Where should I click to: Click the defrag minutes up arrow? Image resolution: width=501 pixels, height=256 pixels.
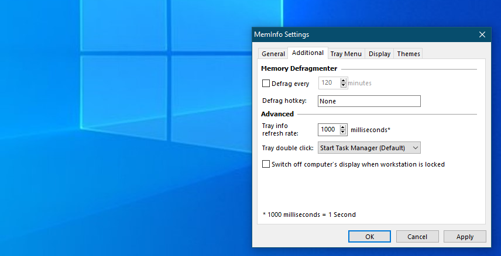point(344,81)
